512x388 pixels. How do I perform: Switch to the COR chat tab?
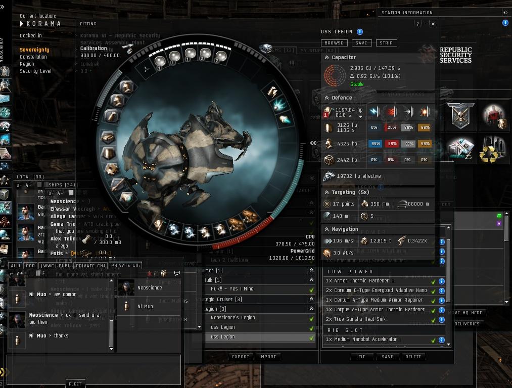pos(30,266)
